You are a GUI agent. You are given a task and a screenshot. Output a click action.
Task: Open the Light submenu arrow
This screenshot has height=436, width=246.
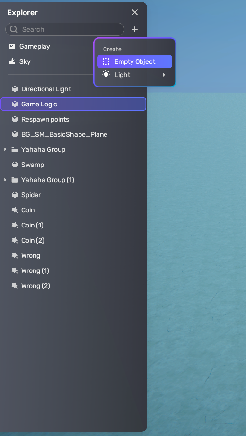click(164, 75)
